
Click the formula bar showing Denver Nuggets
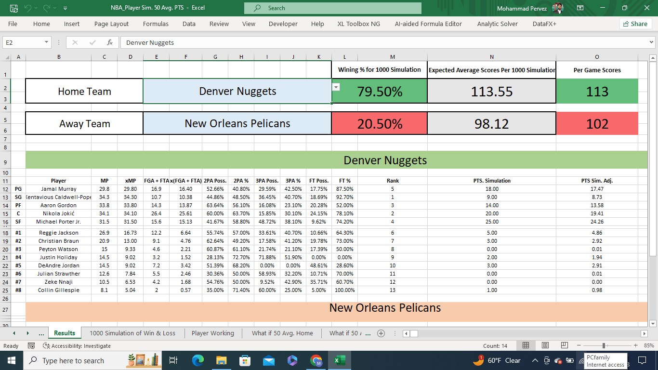pos(383,42)
